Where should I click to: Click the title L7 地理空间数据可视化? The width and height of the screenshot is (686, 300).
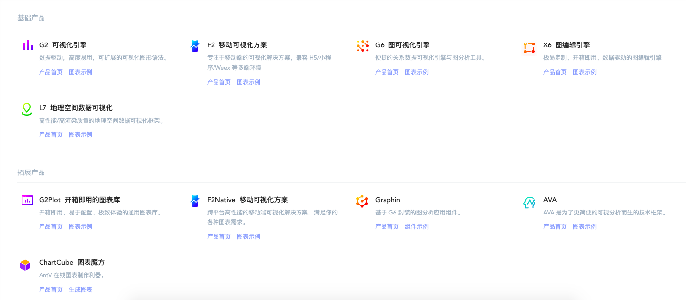pos(76,108)
